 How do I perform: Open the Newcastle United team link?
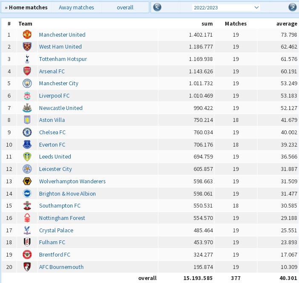(x=61, y=108)
